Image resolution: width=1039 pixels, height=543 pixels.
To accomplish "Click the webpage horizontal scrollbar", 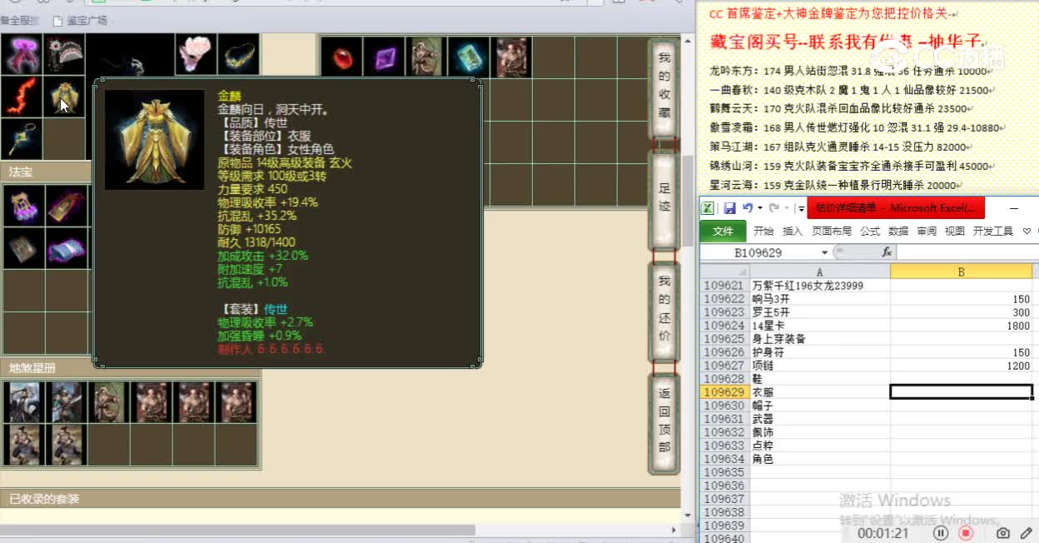I will 237,530.
